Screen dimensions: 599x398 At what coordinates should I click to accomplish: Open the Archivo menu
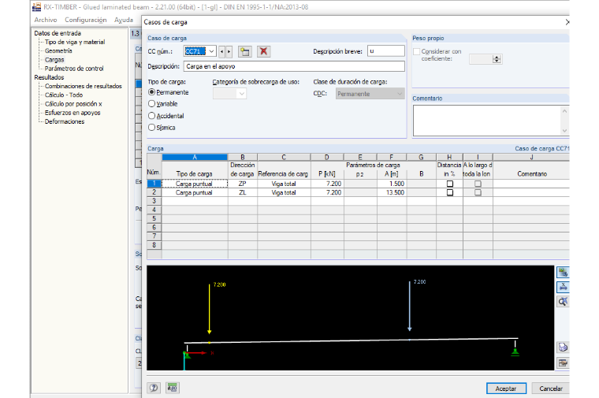[x=46, y=20]
